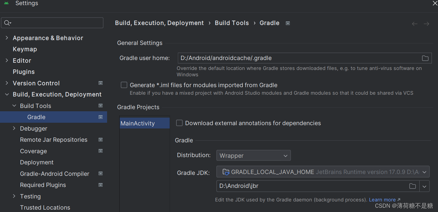The width and height of the screenshot is (438, 212).
Task: Select MainActivity in Gradle Projects list
Action: point(138,123)
